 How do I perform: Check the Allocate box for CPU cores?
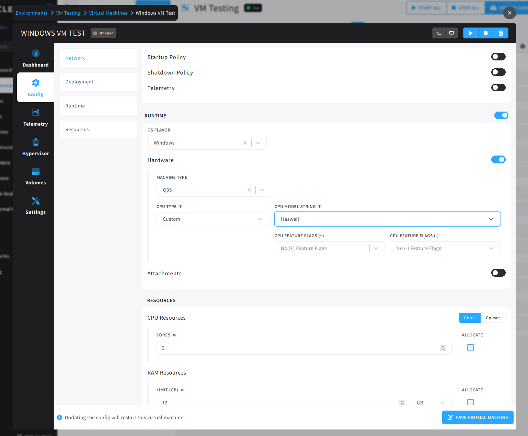470,347
